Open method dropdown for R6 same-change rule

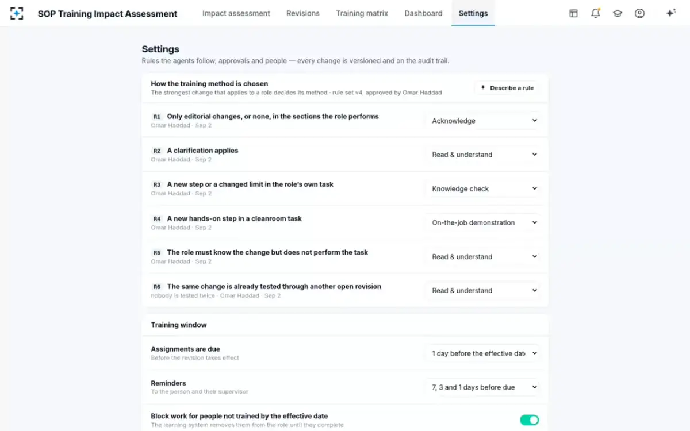pyautogui.click(x=484, y=291)
